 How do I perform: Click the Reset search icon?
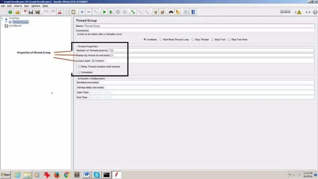click(x=178, y=12)
